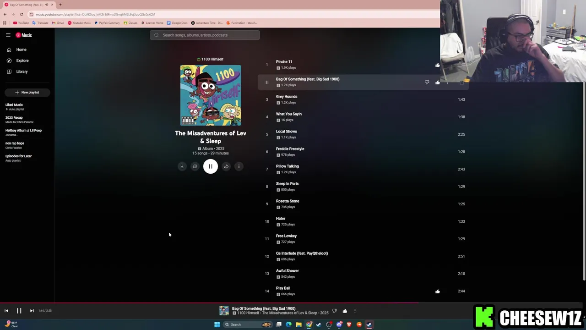Open Hellboy Album // Lil Peep playlist
Image resolution: width=586 pixels, height=330 pixels.
(23, 130)
